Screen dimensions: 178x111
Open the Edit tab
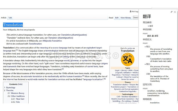[117, 18]
